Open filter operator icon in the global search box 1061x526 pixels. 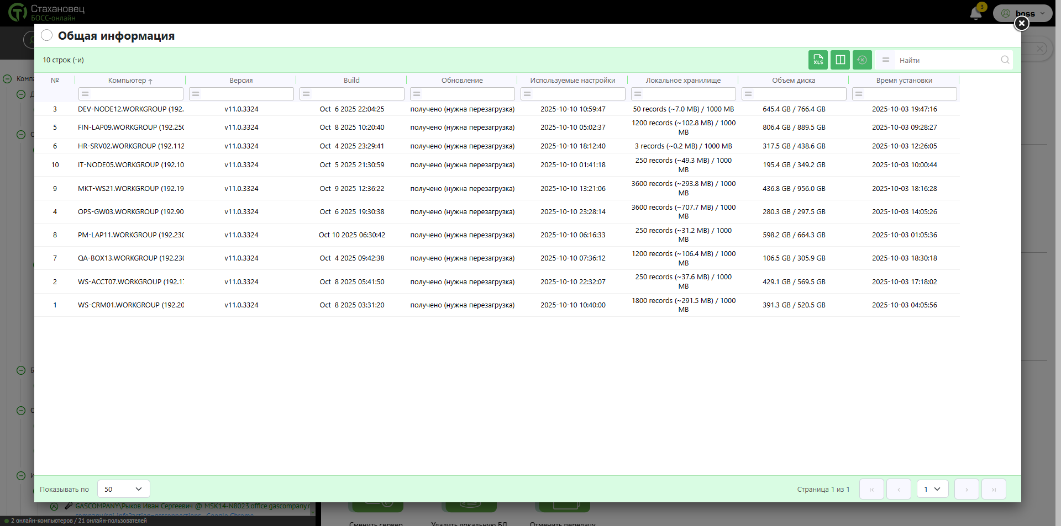(886, 60)
